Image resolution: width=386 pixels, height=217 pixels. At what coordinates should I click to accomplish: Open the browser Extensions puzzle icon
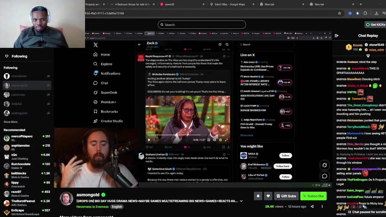coord(365,13)
